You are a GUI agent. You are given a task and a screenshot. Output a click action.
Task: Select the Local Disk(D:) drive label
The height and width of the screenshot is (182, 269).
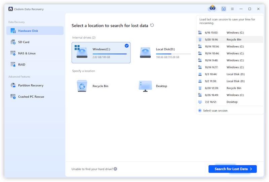click(165, 49)
